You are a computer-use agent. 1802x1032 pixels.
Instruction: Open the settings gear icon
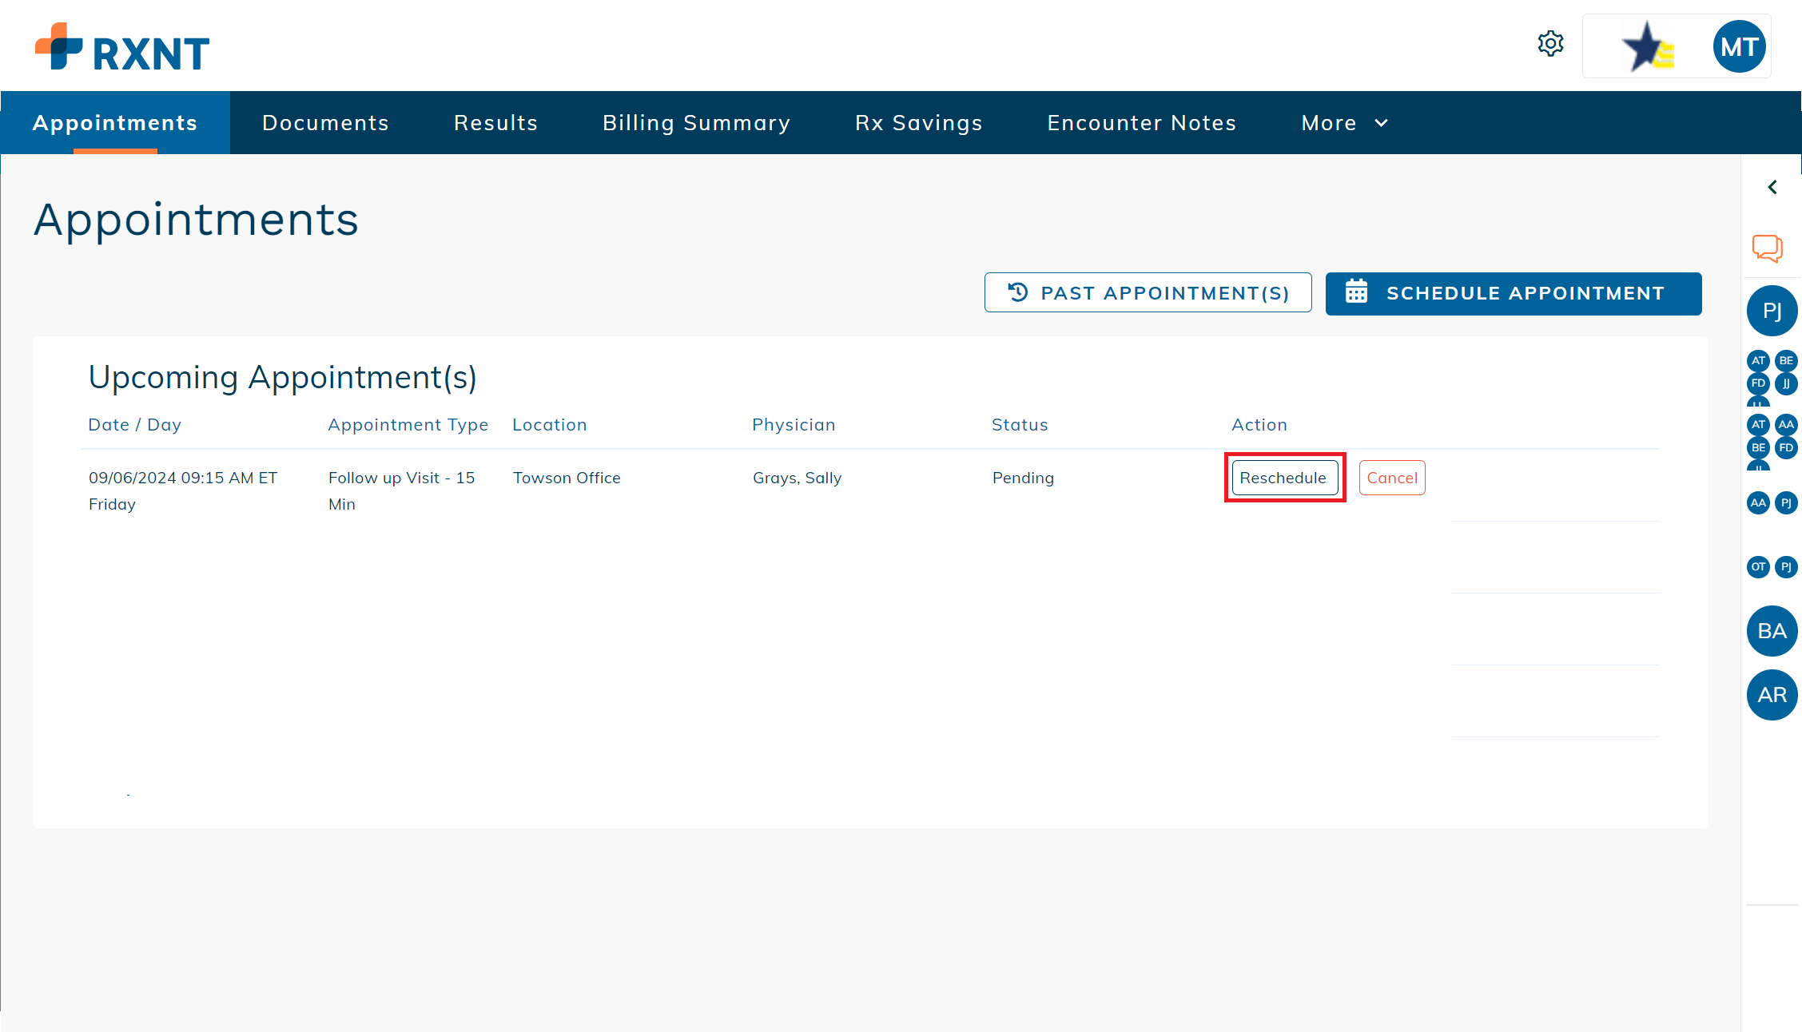(1550, 44)
